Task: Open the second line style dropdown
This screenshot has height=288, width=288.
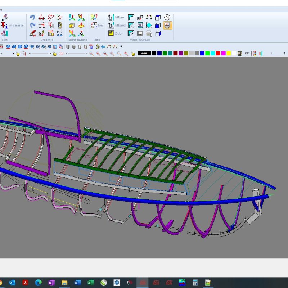Action: tap(87, 54)
